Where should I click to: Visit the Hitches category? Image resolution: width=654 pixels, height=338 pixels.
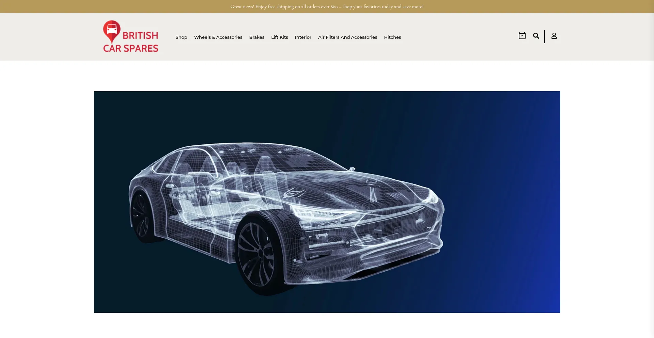[392, 37]
